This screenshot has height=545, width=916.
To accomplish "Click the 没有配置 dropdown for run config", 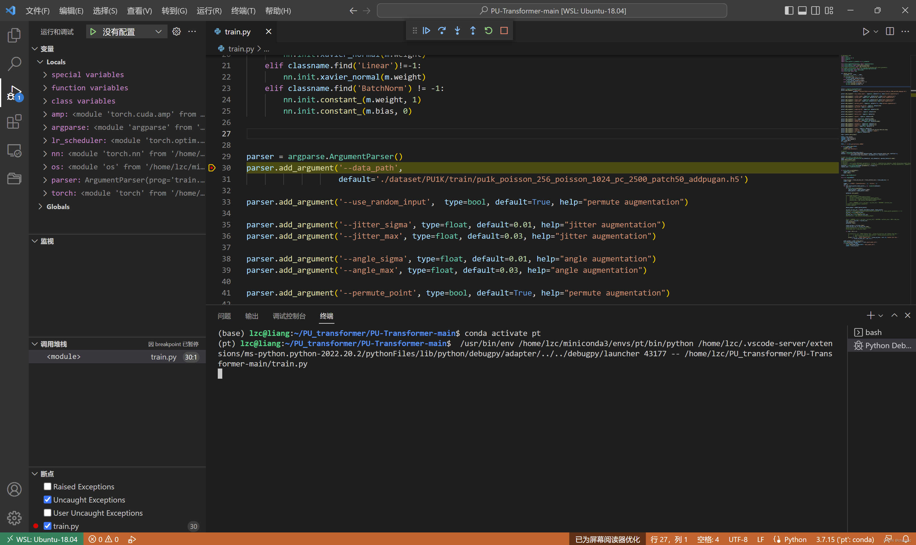I will pos(127,32).
